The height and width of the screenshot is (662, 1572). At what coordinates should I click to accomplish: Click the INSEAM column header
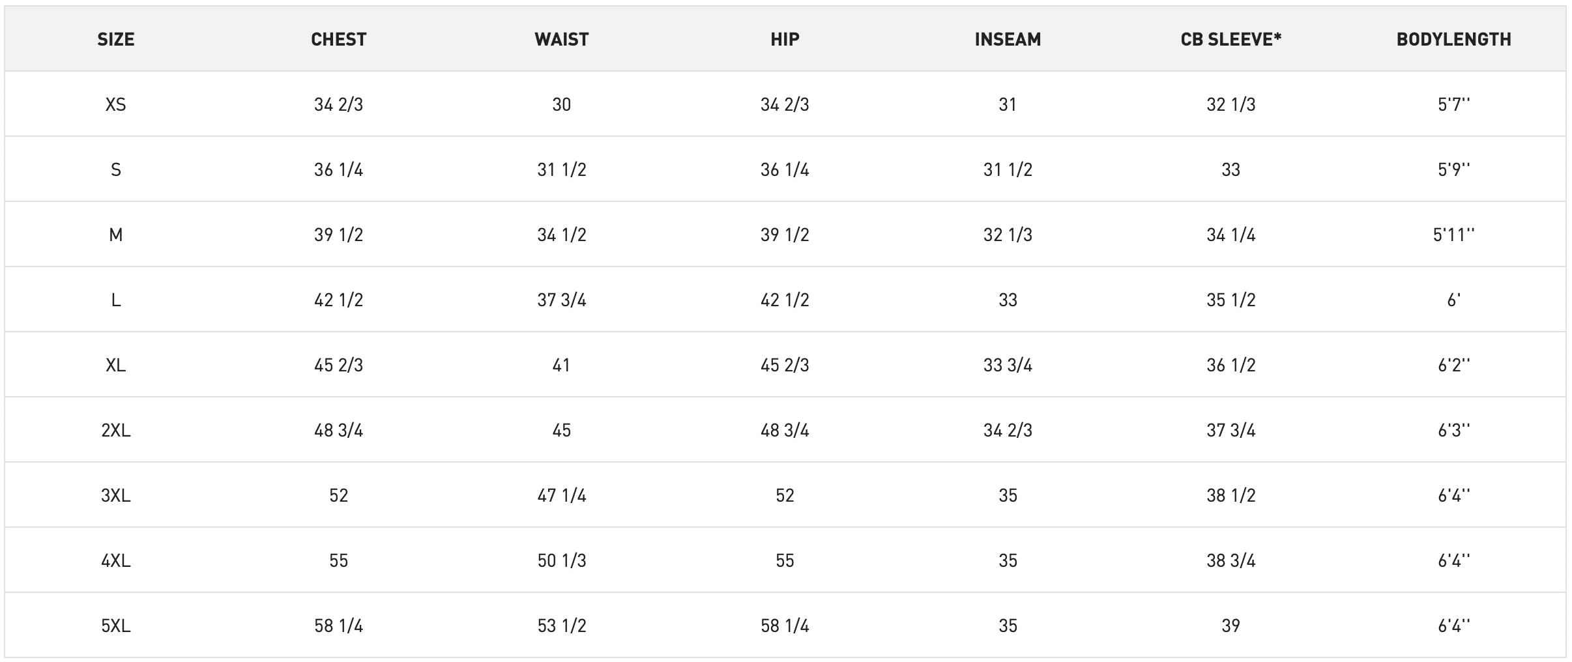[1008, 39]
